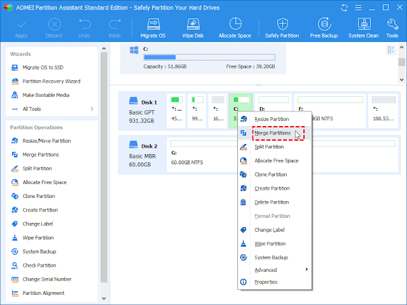407x305 pixels.
Task: Click the Disk 1 Basic GPT header
Action: pyautogui.click(x=143, y=111)
